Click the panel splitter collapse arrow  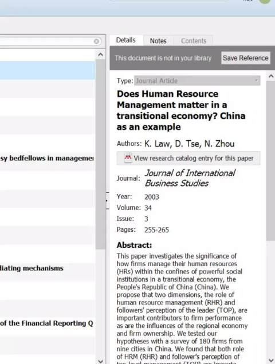[107, 201]
